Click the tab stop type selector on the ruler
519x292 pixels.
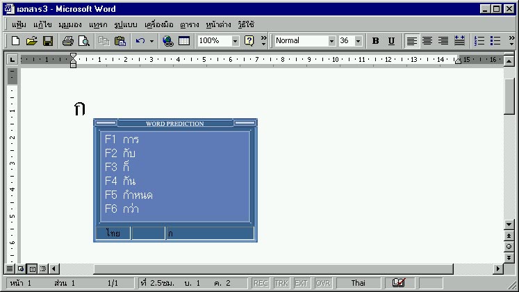(13, 60)
